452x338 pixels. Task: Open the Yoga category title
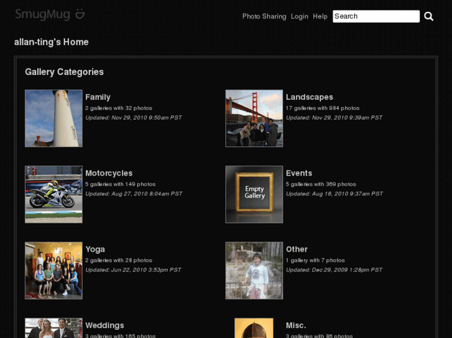click(x=95, y=249)
